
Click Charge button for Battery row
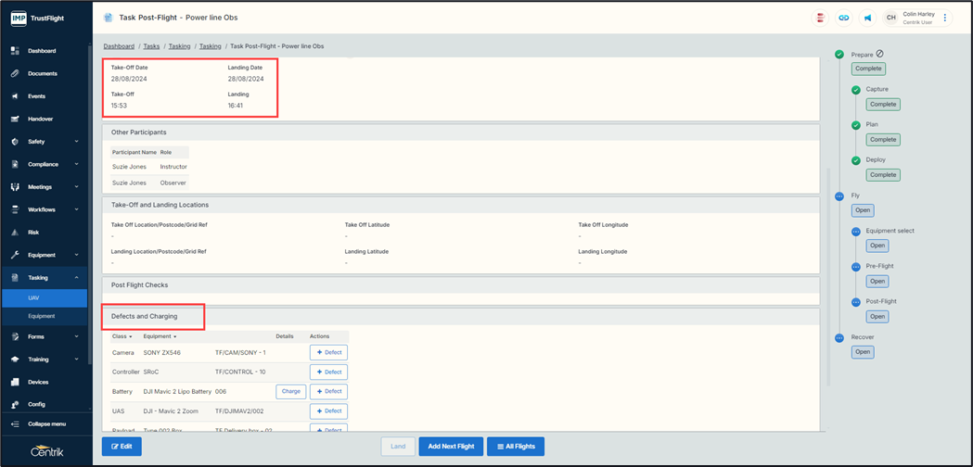[x=291, y=391]
